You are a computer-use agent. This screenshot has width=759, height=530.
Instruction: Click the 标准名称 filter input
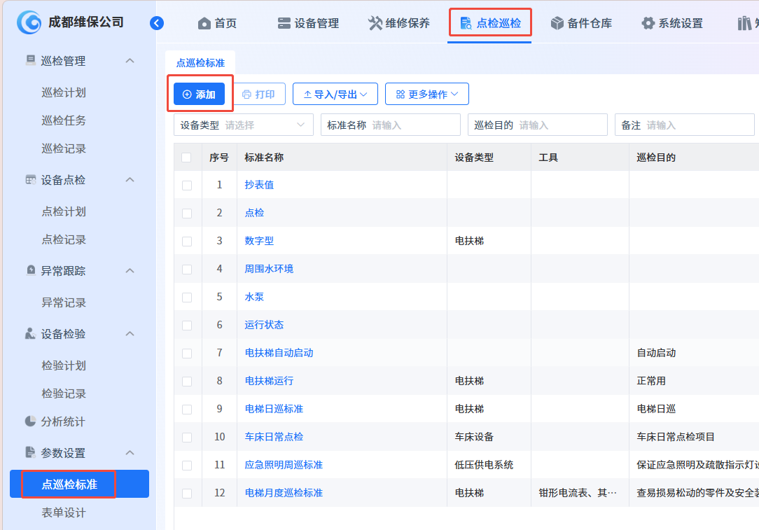[391, 125]
